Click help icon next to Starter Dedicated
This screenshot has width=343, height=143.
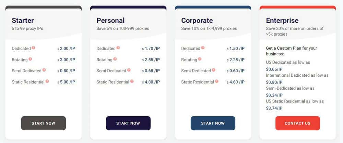[x=33, y=48]
